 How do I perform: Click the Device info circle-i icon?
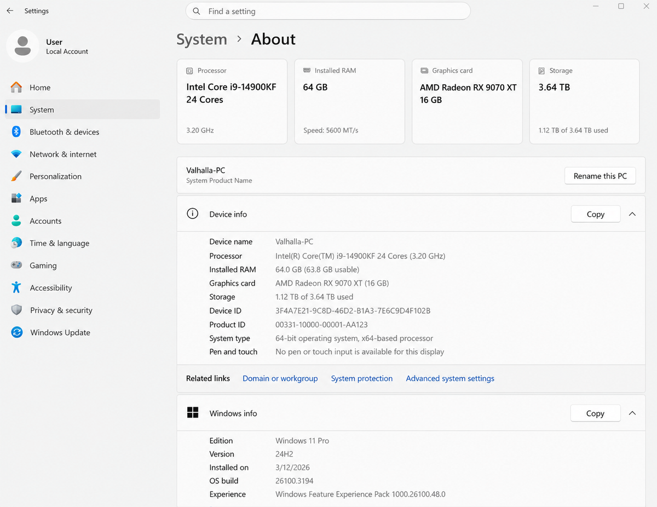point(193,214)
